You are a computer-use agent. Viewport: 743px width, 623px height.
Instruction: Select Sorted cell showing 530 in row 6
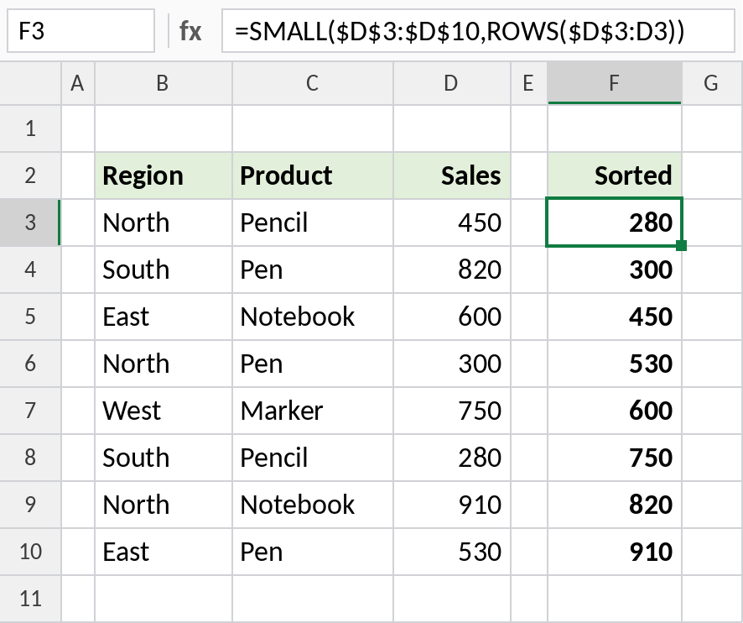(615, 364)
